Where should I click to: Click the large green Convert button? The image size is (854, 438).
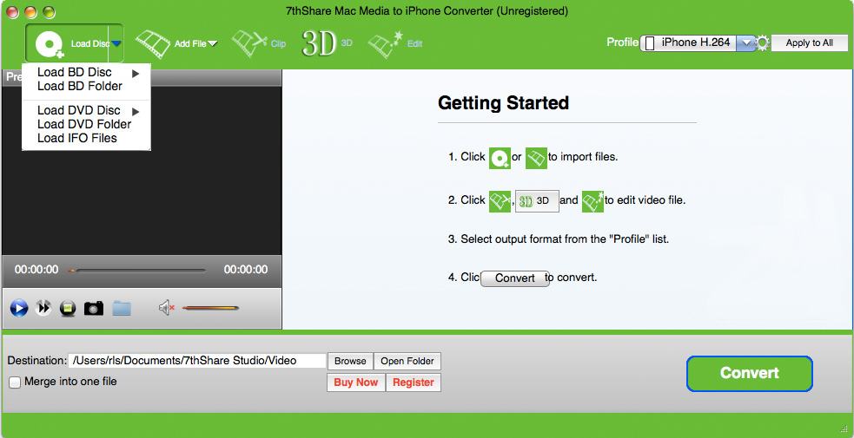pyautogui.click(x=750, y=373)
